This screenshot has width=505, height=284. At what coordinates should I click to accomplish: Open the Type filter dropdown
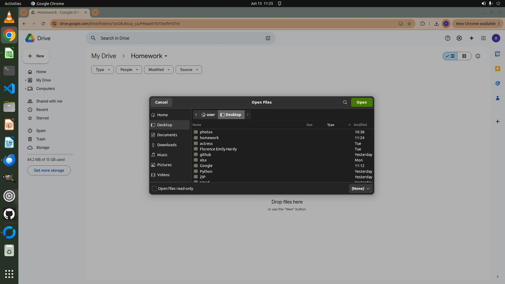tap(102, 70)
